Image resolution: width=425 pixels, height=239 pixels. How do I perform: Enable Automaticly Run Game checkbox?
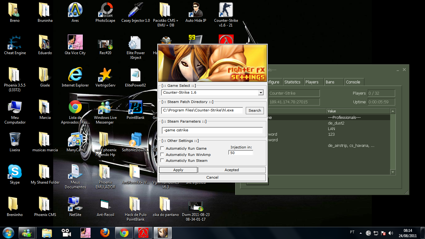162,148
